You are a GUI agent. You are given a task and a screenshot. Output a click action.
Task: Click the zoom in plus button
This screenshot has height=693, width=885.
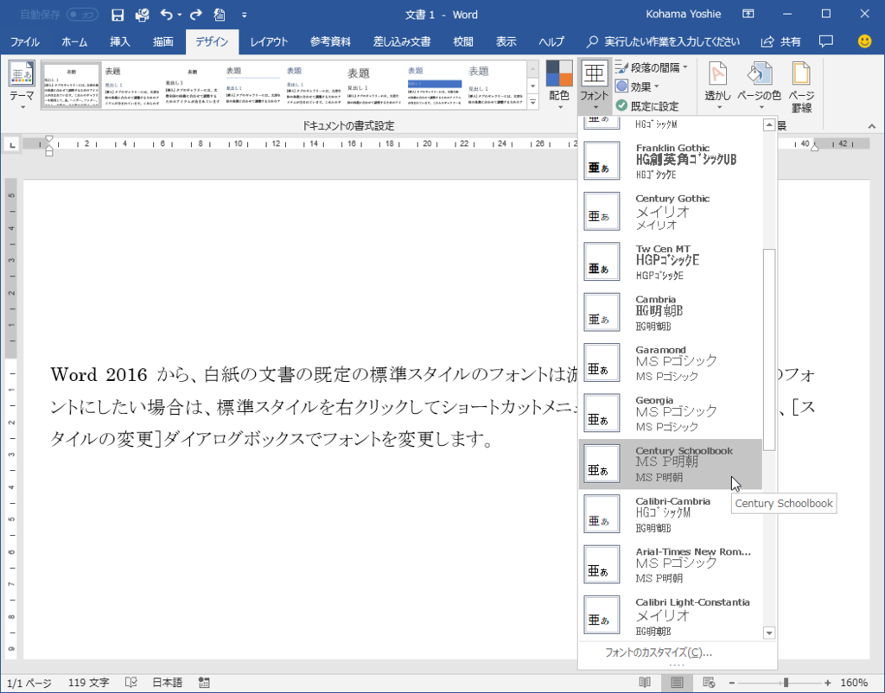pos(827,683)
